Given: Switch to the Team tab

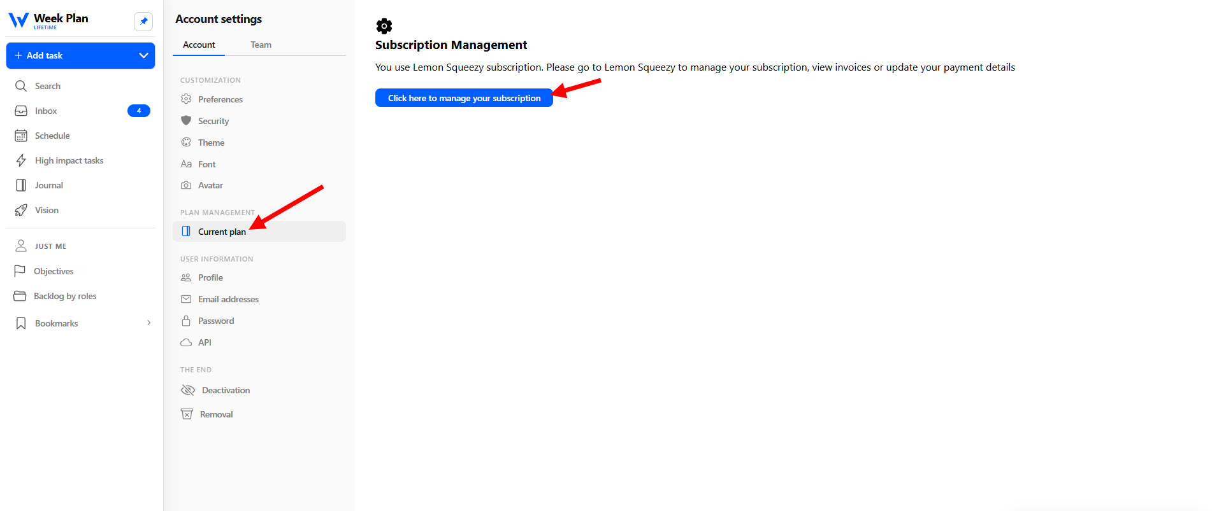Looking at the screenshot, I should click(x=261, y=45).
